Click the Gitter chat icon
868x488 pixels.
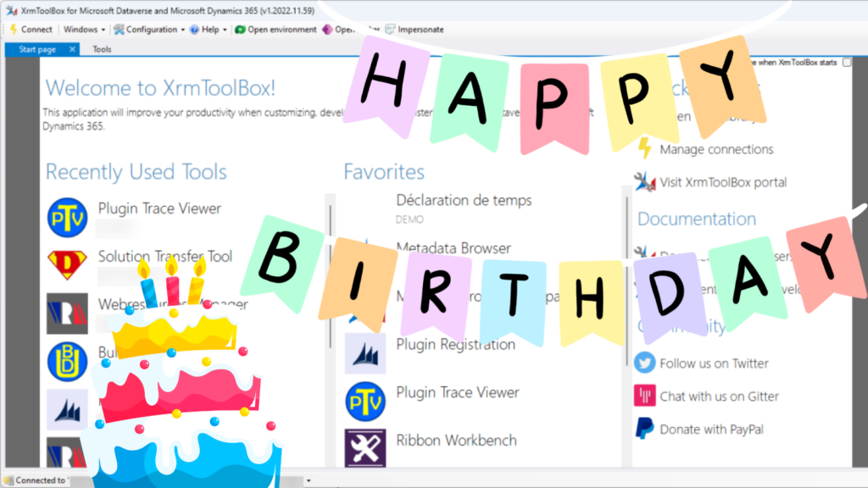[644, 396]
